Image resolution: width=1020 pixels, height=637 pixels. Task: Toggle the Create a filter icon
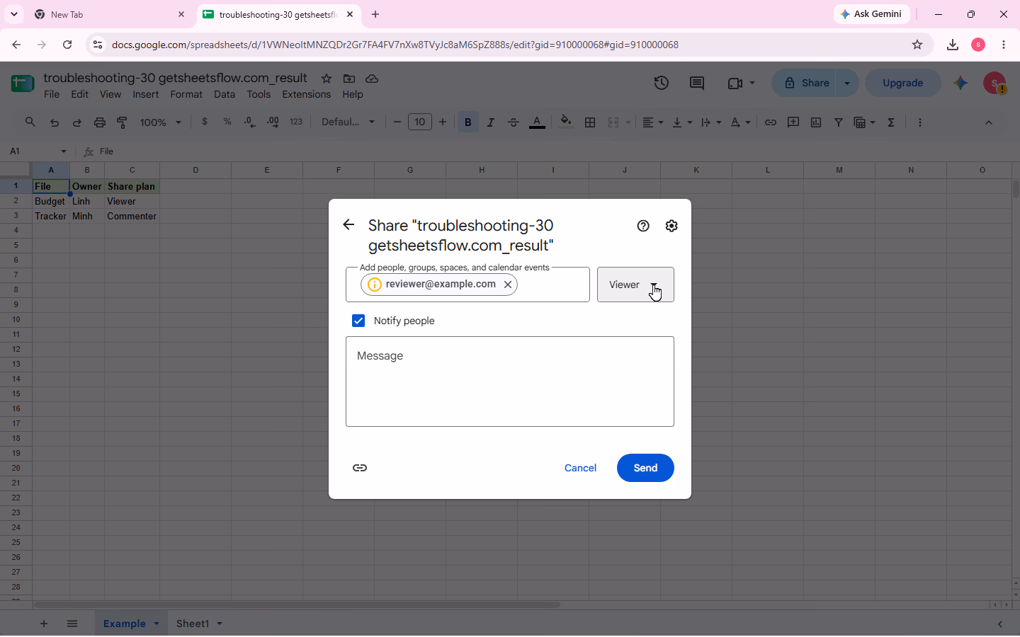point(839,122)
